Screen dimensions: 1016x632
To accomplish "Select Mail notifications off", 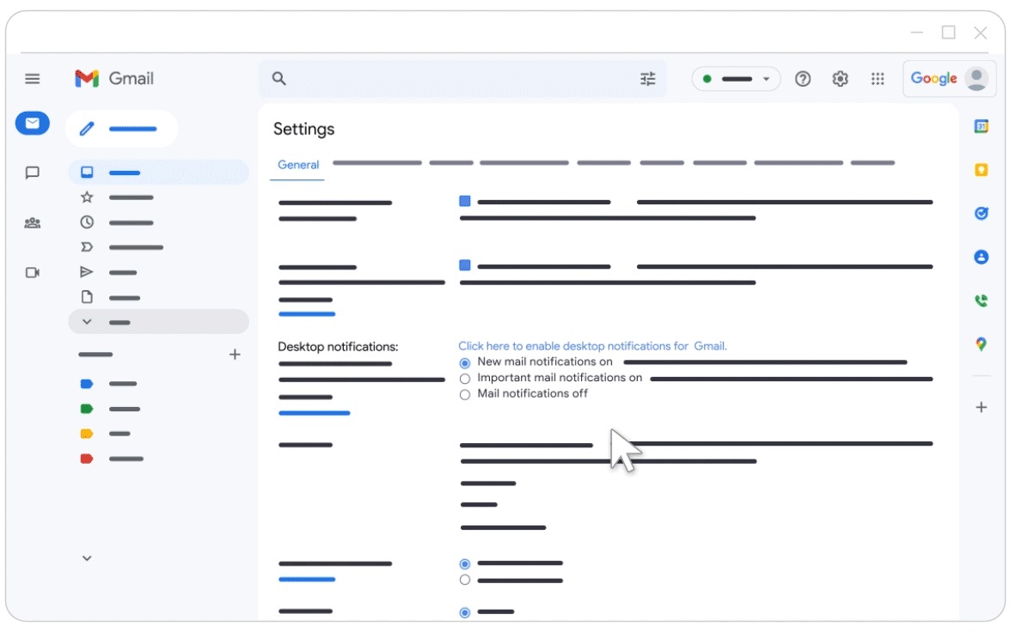I will click(464, 394).
